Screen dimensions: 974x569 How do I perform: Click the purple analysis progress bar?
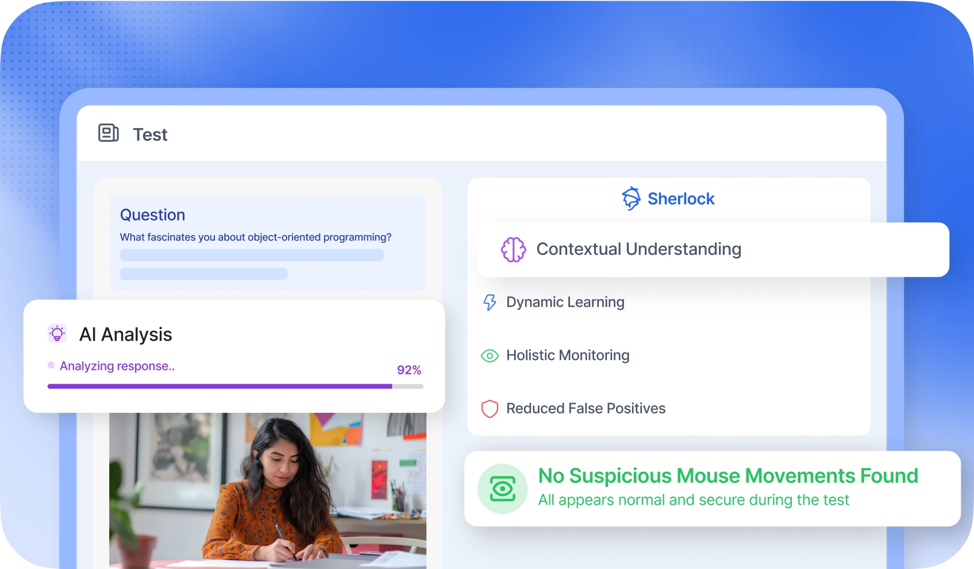click(236, 386)
